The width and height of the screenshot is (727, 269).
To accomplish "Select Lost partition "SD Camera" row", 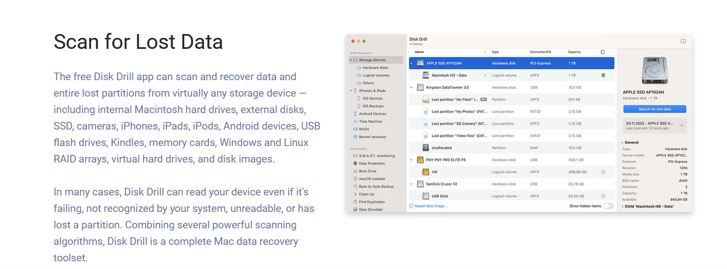I will pos(511,124).
